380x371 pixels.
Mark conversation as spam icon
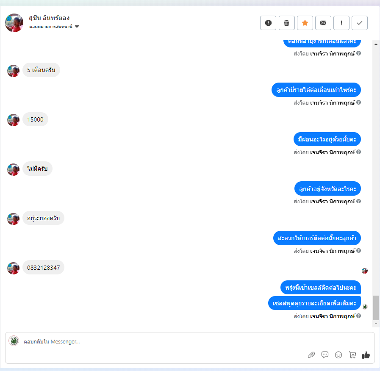(268, 23)
